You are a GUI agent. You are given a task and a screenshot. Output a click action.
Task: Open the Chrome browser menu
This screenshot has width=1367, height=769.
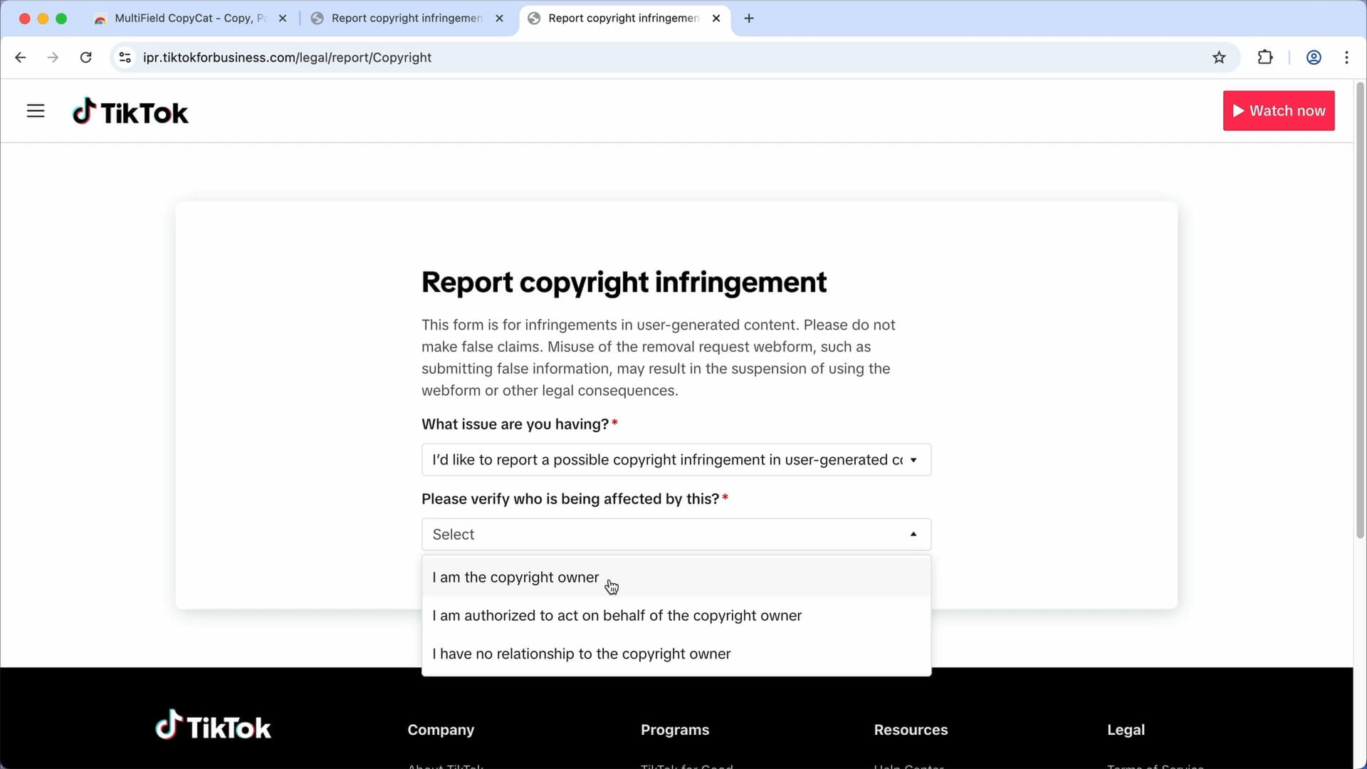[x=1347, y=57]
